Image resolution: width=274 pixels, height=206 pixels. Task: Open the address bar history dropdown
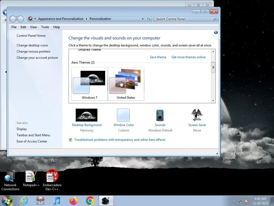(x=143, y=19)
